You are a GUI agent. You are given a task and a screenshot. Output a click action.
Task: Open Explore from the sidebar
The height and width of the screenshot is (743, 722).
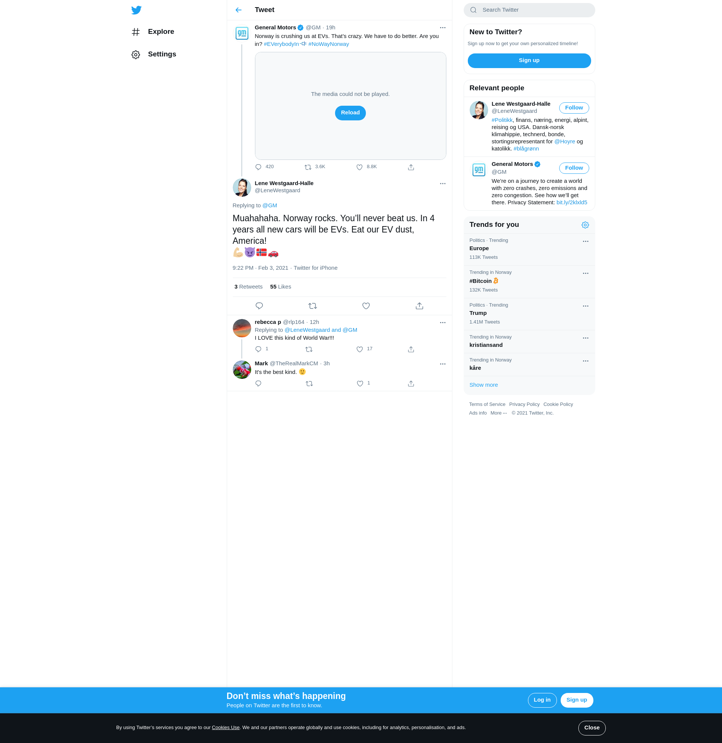[x=153, y=32]
